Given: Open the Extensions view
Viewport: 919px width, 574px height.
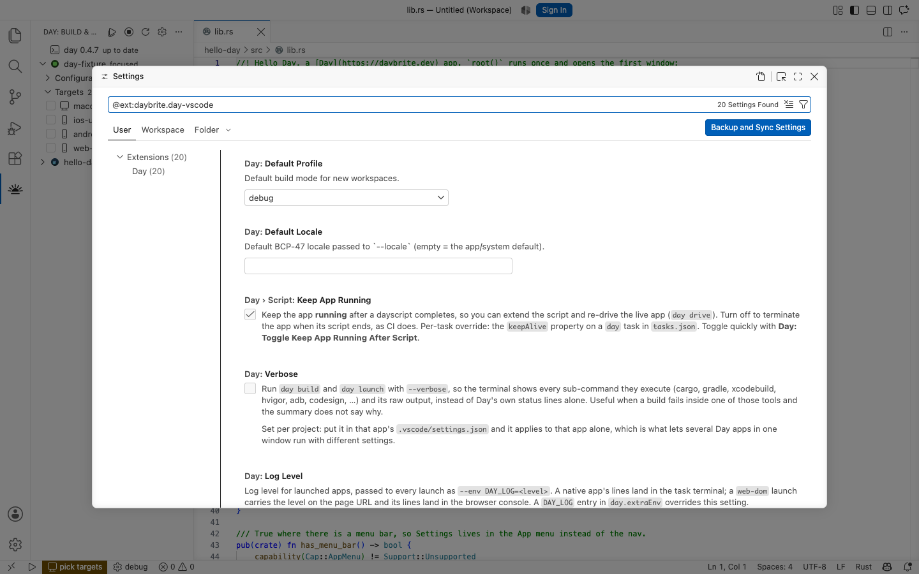Looking at the screenshot, I should click(15, 158).
